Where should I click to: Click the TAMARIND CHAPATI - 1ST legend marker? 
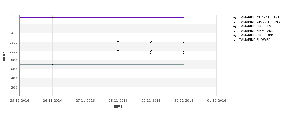pyautogui.click(x=235, y=18)
